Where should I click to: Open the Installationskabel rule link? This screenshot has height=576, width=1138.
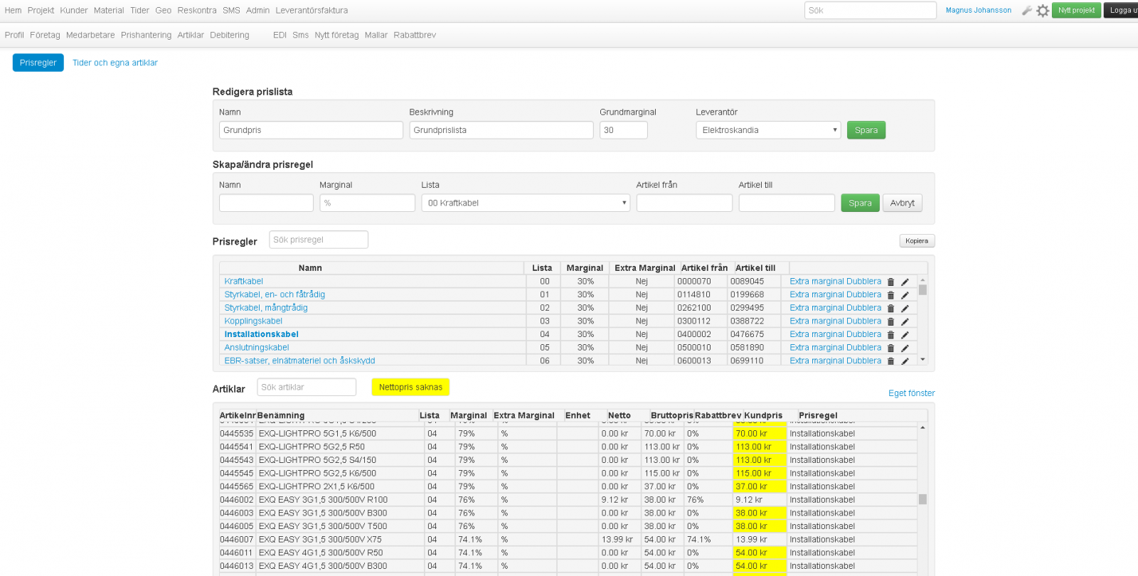262,334
